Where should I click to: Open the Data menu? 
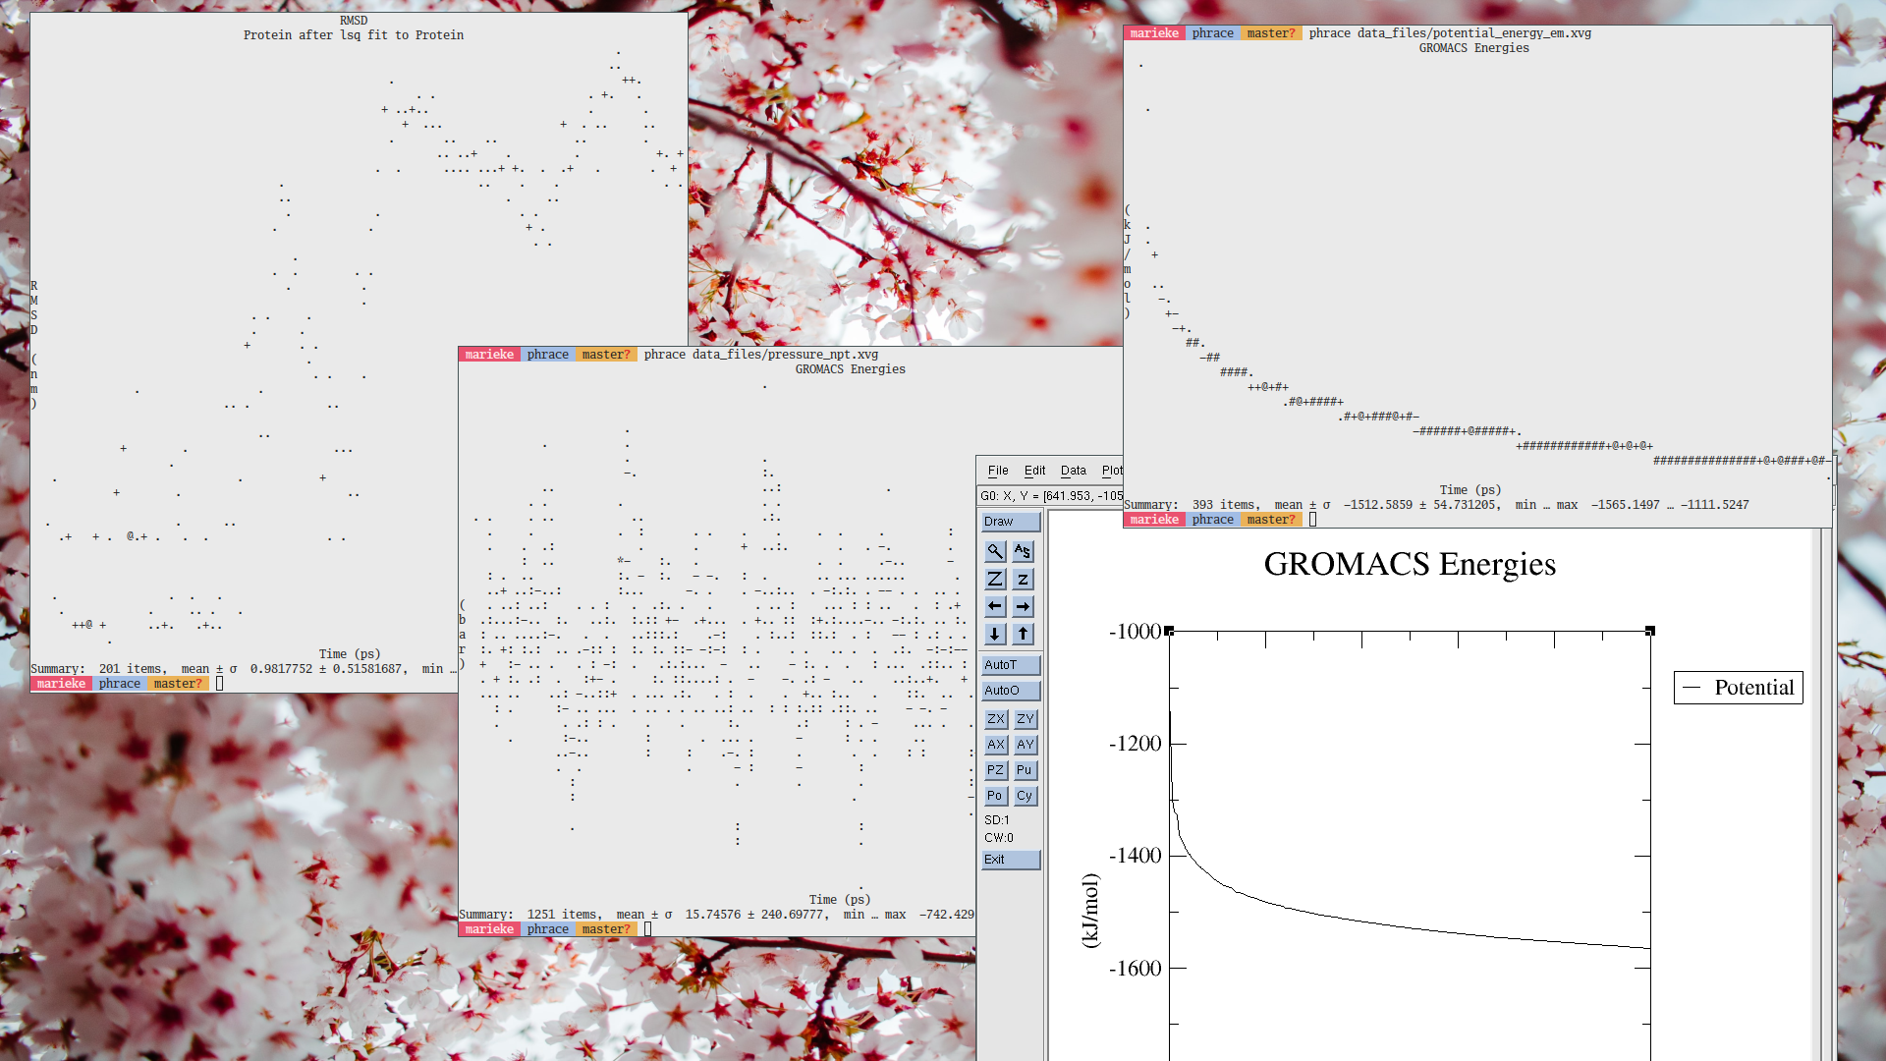1073,471
